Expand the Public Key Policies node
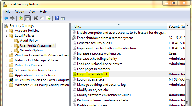 (x=7, y=65)
